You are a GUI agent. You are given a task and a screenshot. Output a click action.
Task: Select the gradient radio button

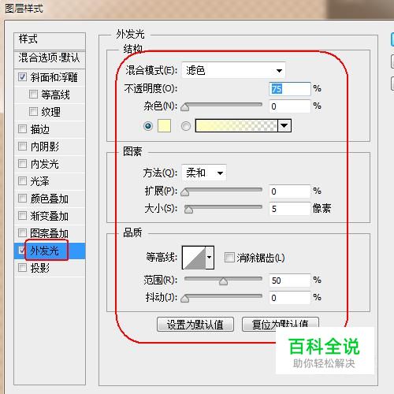click(x=186, y=126)
